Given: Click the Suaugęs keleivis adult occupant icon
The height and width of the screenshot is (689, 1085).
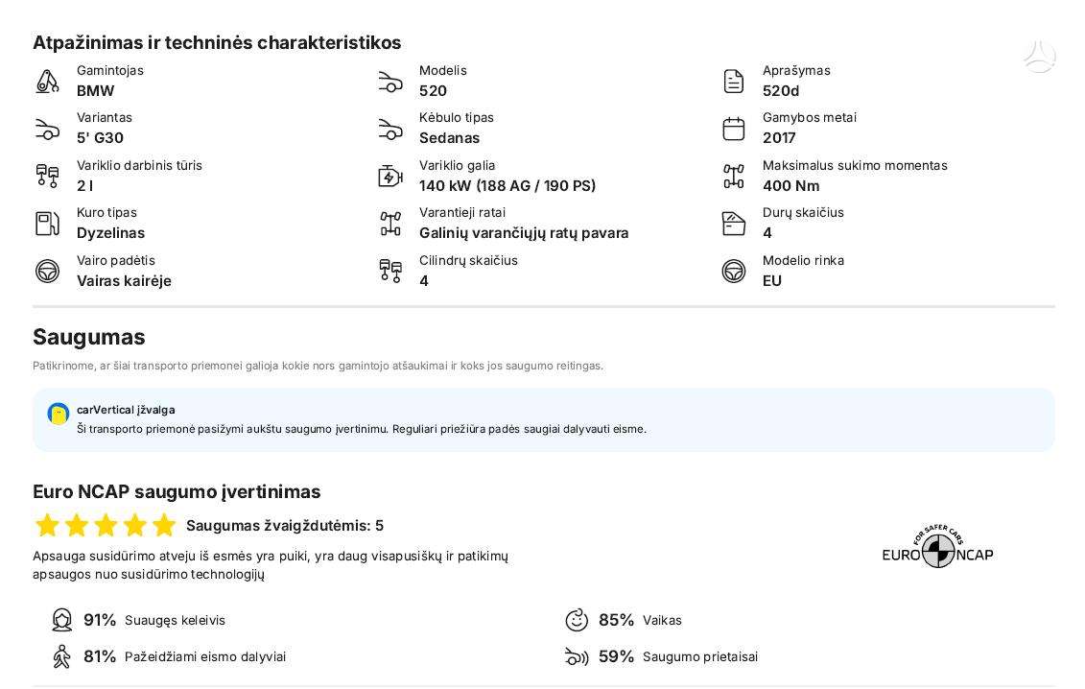Looking at the screenshot, I should (x=62, y=620).
